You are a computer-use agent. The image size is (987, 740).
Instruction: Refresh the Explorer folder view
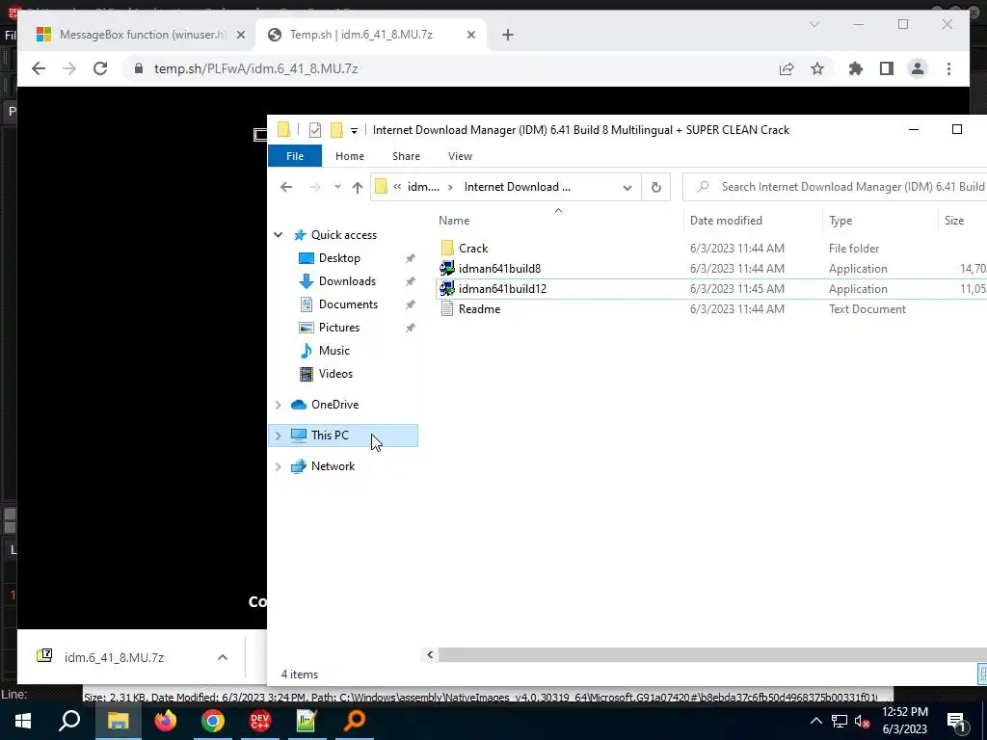click(x=655, y=188)
